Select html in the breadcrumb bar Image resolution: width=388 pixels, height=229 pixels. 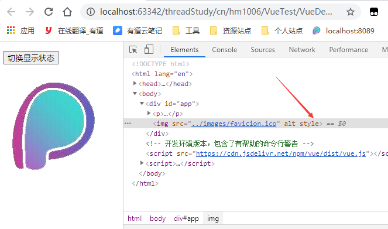[x=135, y=218]
